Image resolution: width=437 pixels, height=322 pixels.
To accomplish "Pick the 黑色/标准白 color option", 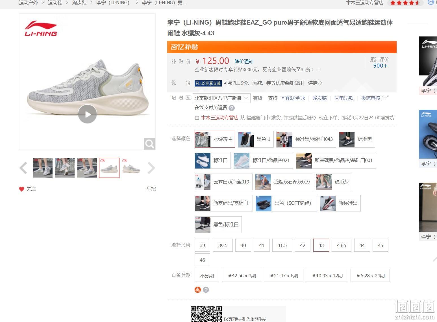I will click(x=218, y=224).
